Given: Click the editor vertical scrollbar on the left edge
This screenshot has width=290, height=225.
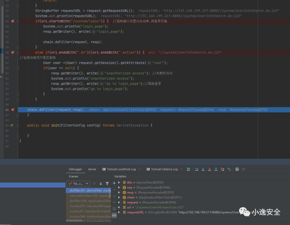Looking at the screenshot, I should [2, 40].
